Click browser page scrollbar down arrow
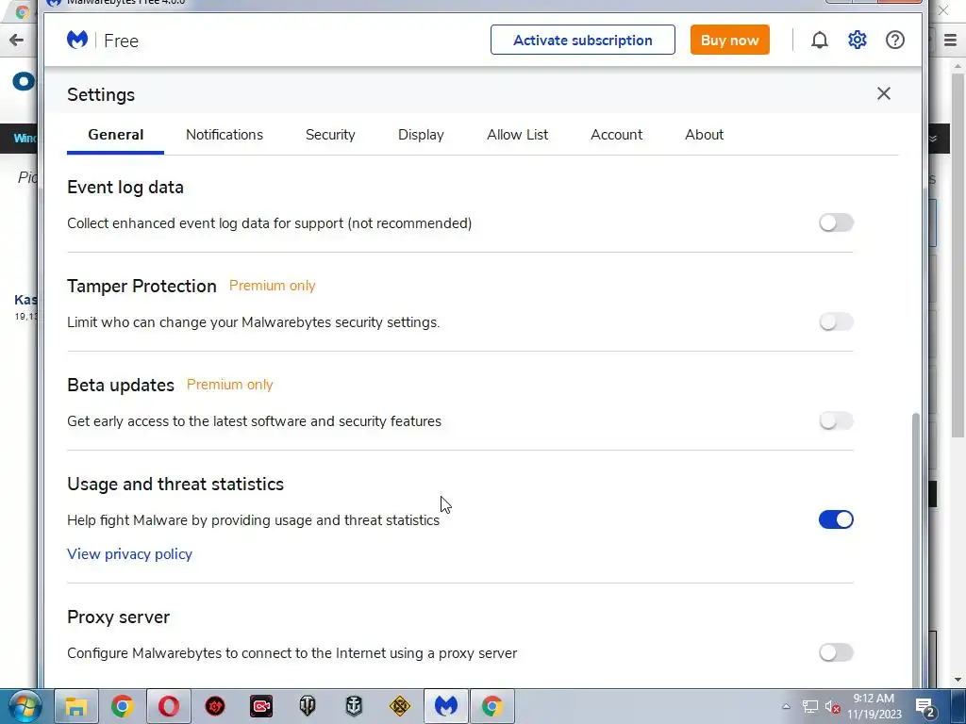The image size is (966, 724). [958, 681]
